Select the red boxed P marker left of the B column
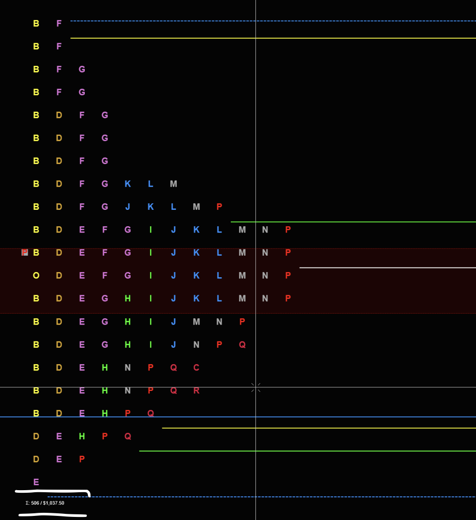Image resolution: width=476 pixels, height=520 pixels. pos(25,253)
